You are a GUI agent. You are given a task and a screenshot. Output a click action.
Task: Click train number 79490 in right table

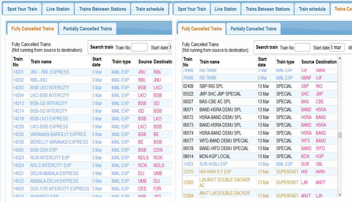(188, 78)
